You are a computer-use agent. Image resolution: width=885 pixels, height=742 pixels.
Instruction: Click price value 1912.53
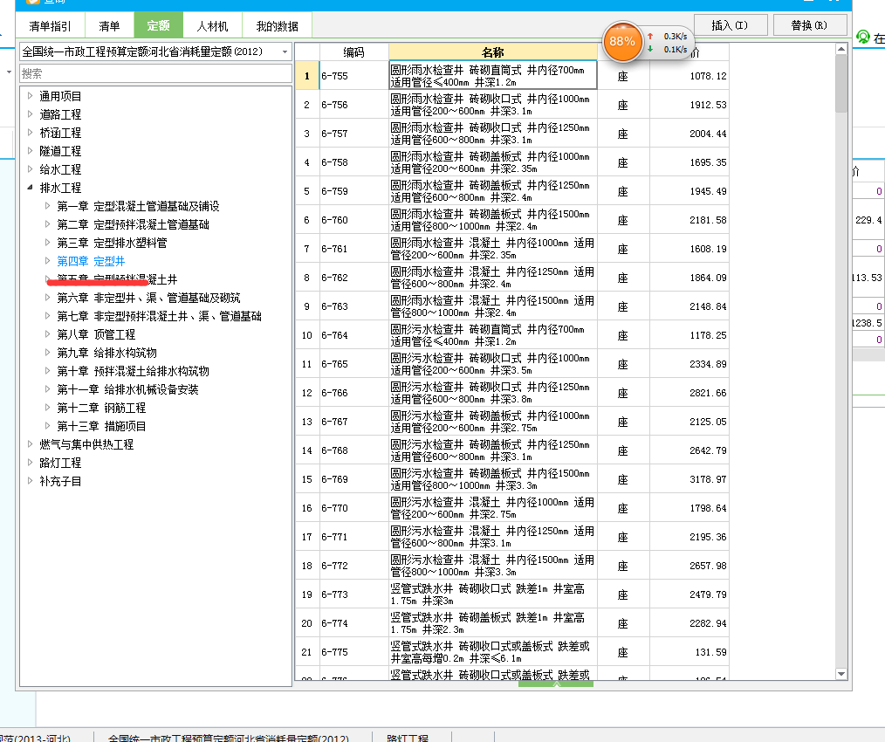708,105
